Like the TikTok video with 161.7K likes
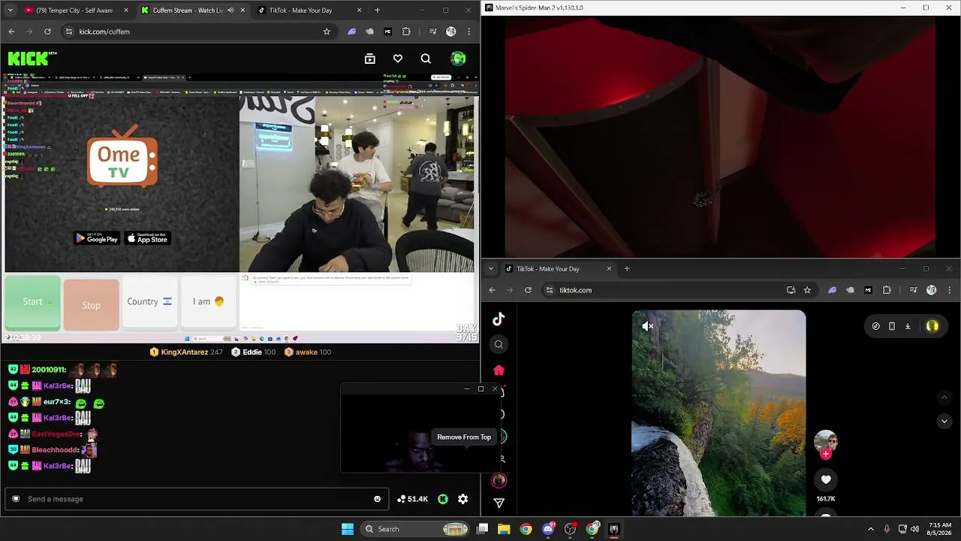The width and height of the screenshot is (961, 541). coord(826,479)
